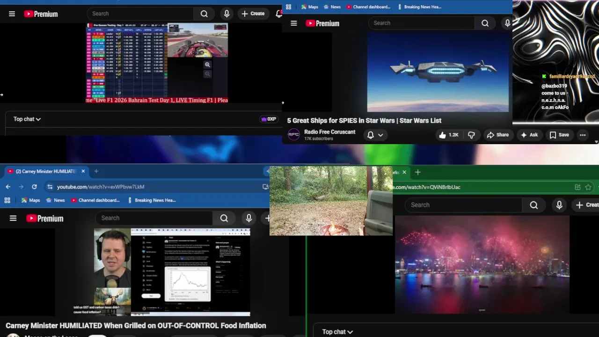Open more actions menu under the Star Wars video
This screenshot has height=337, width=599.
click(583, 135)
